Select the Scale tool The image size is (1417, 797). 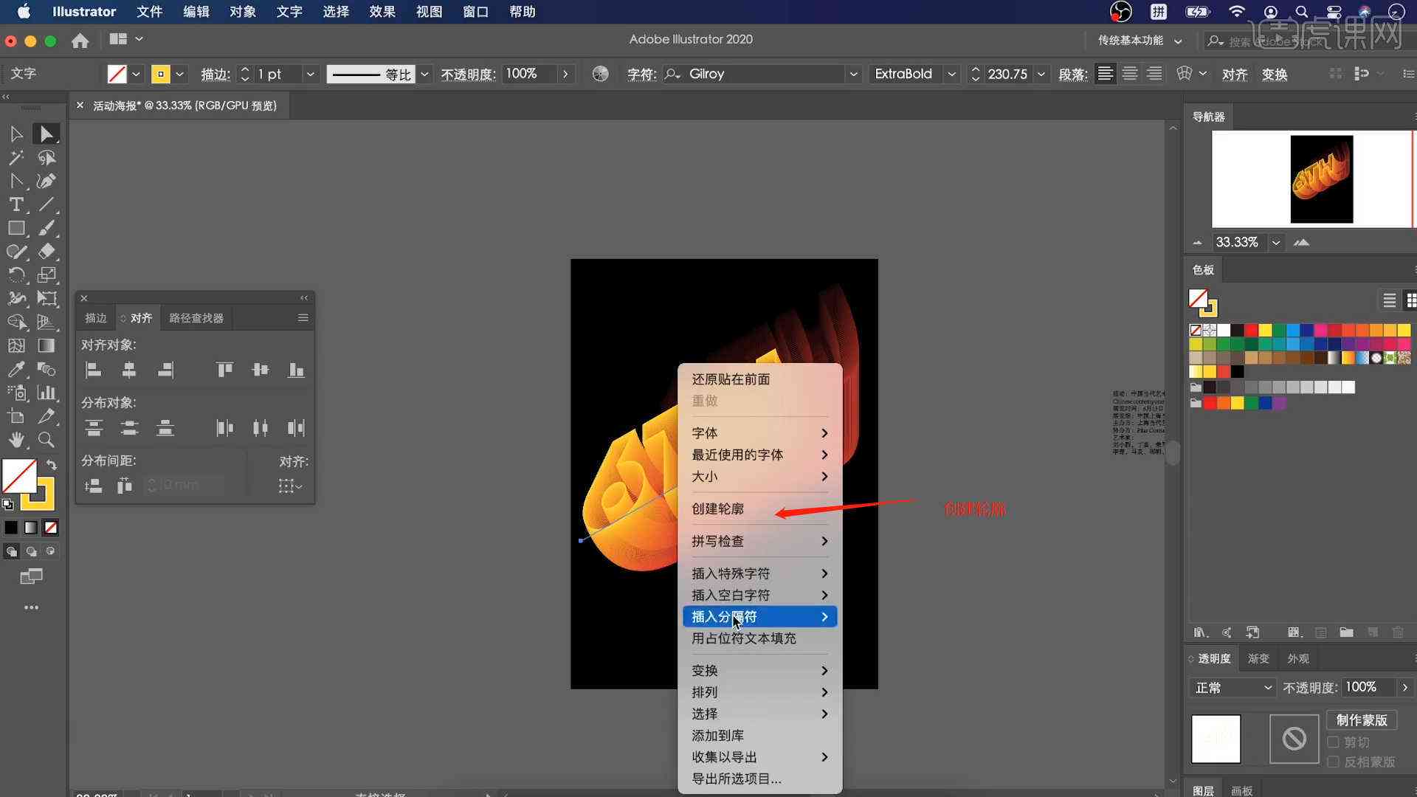coord(46,275)
